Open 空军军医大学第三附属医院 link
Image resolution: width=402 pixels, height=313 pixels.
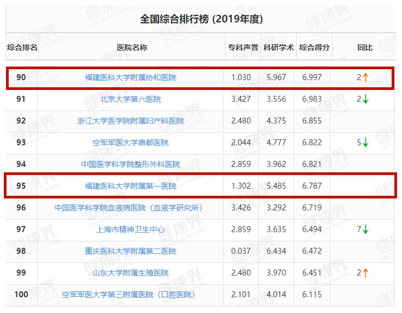(x=128, y=294)
